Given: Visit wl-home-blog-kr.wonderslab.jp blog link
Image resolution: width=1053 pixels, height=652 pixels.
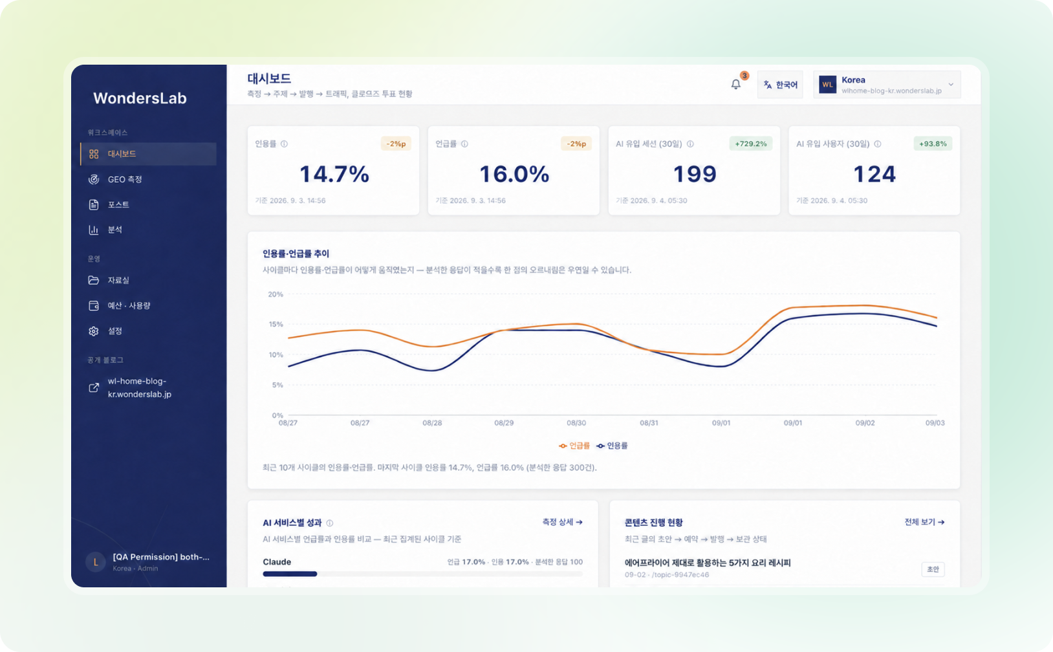Looking at the screenshot, I should pyautogui.click(x=140, y=387).
